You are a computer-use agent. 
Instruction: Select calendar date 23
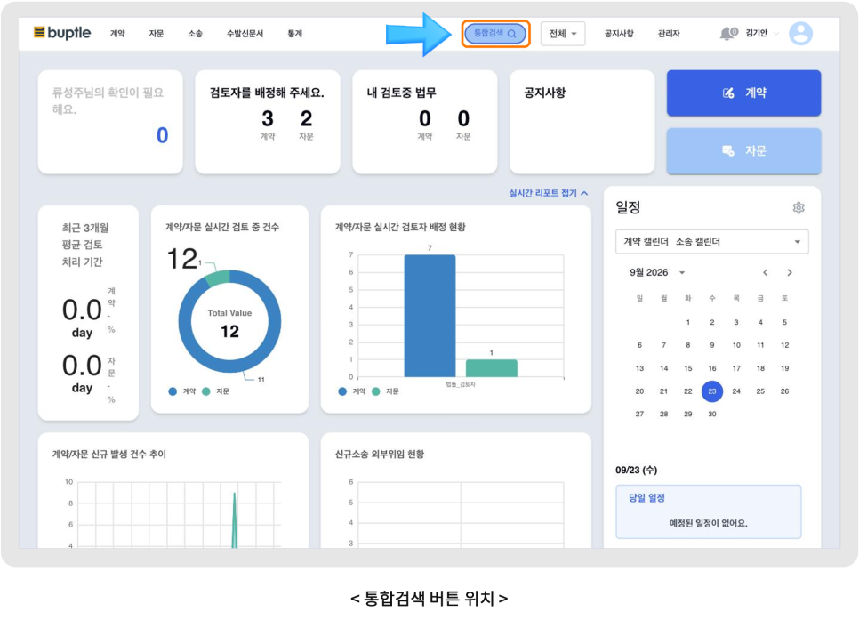[x=712, y=391]
